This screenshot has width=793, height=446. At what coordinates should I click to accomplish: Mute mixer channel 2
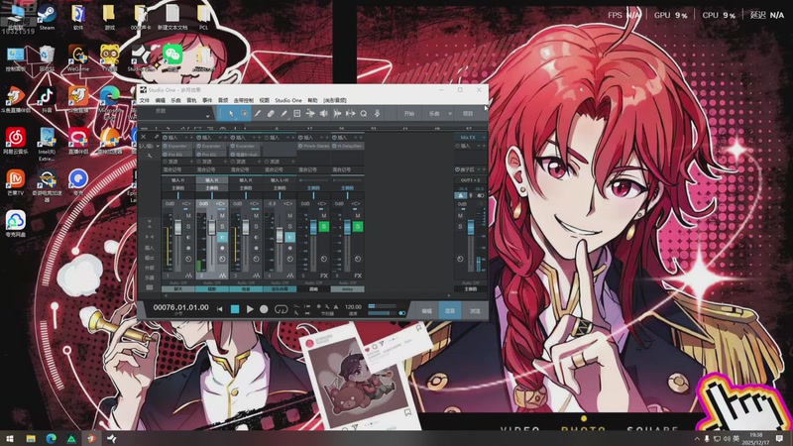(x=222, y=216)
